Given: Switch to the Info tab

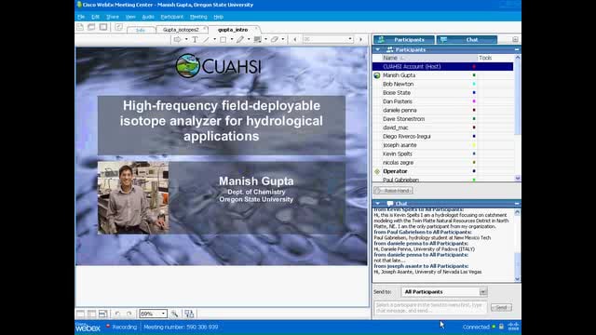Looking at the screenshot, I should point(141,30).
